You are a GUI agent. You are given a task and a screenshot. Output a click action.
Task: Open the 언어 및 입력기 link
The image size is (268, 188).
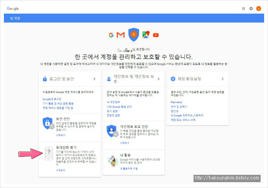click(x=179, y=107)
